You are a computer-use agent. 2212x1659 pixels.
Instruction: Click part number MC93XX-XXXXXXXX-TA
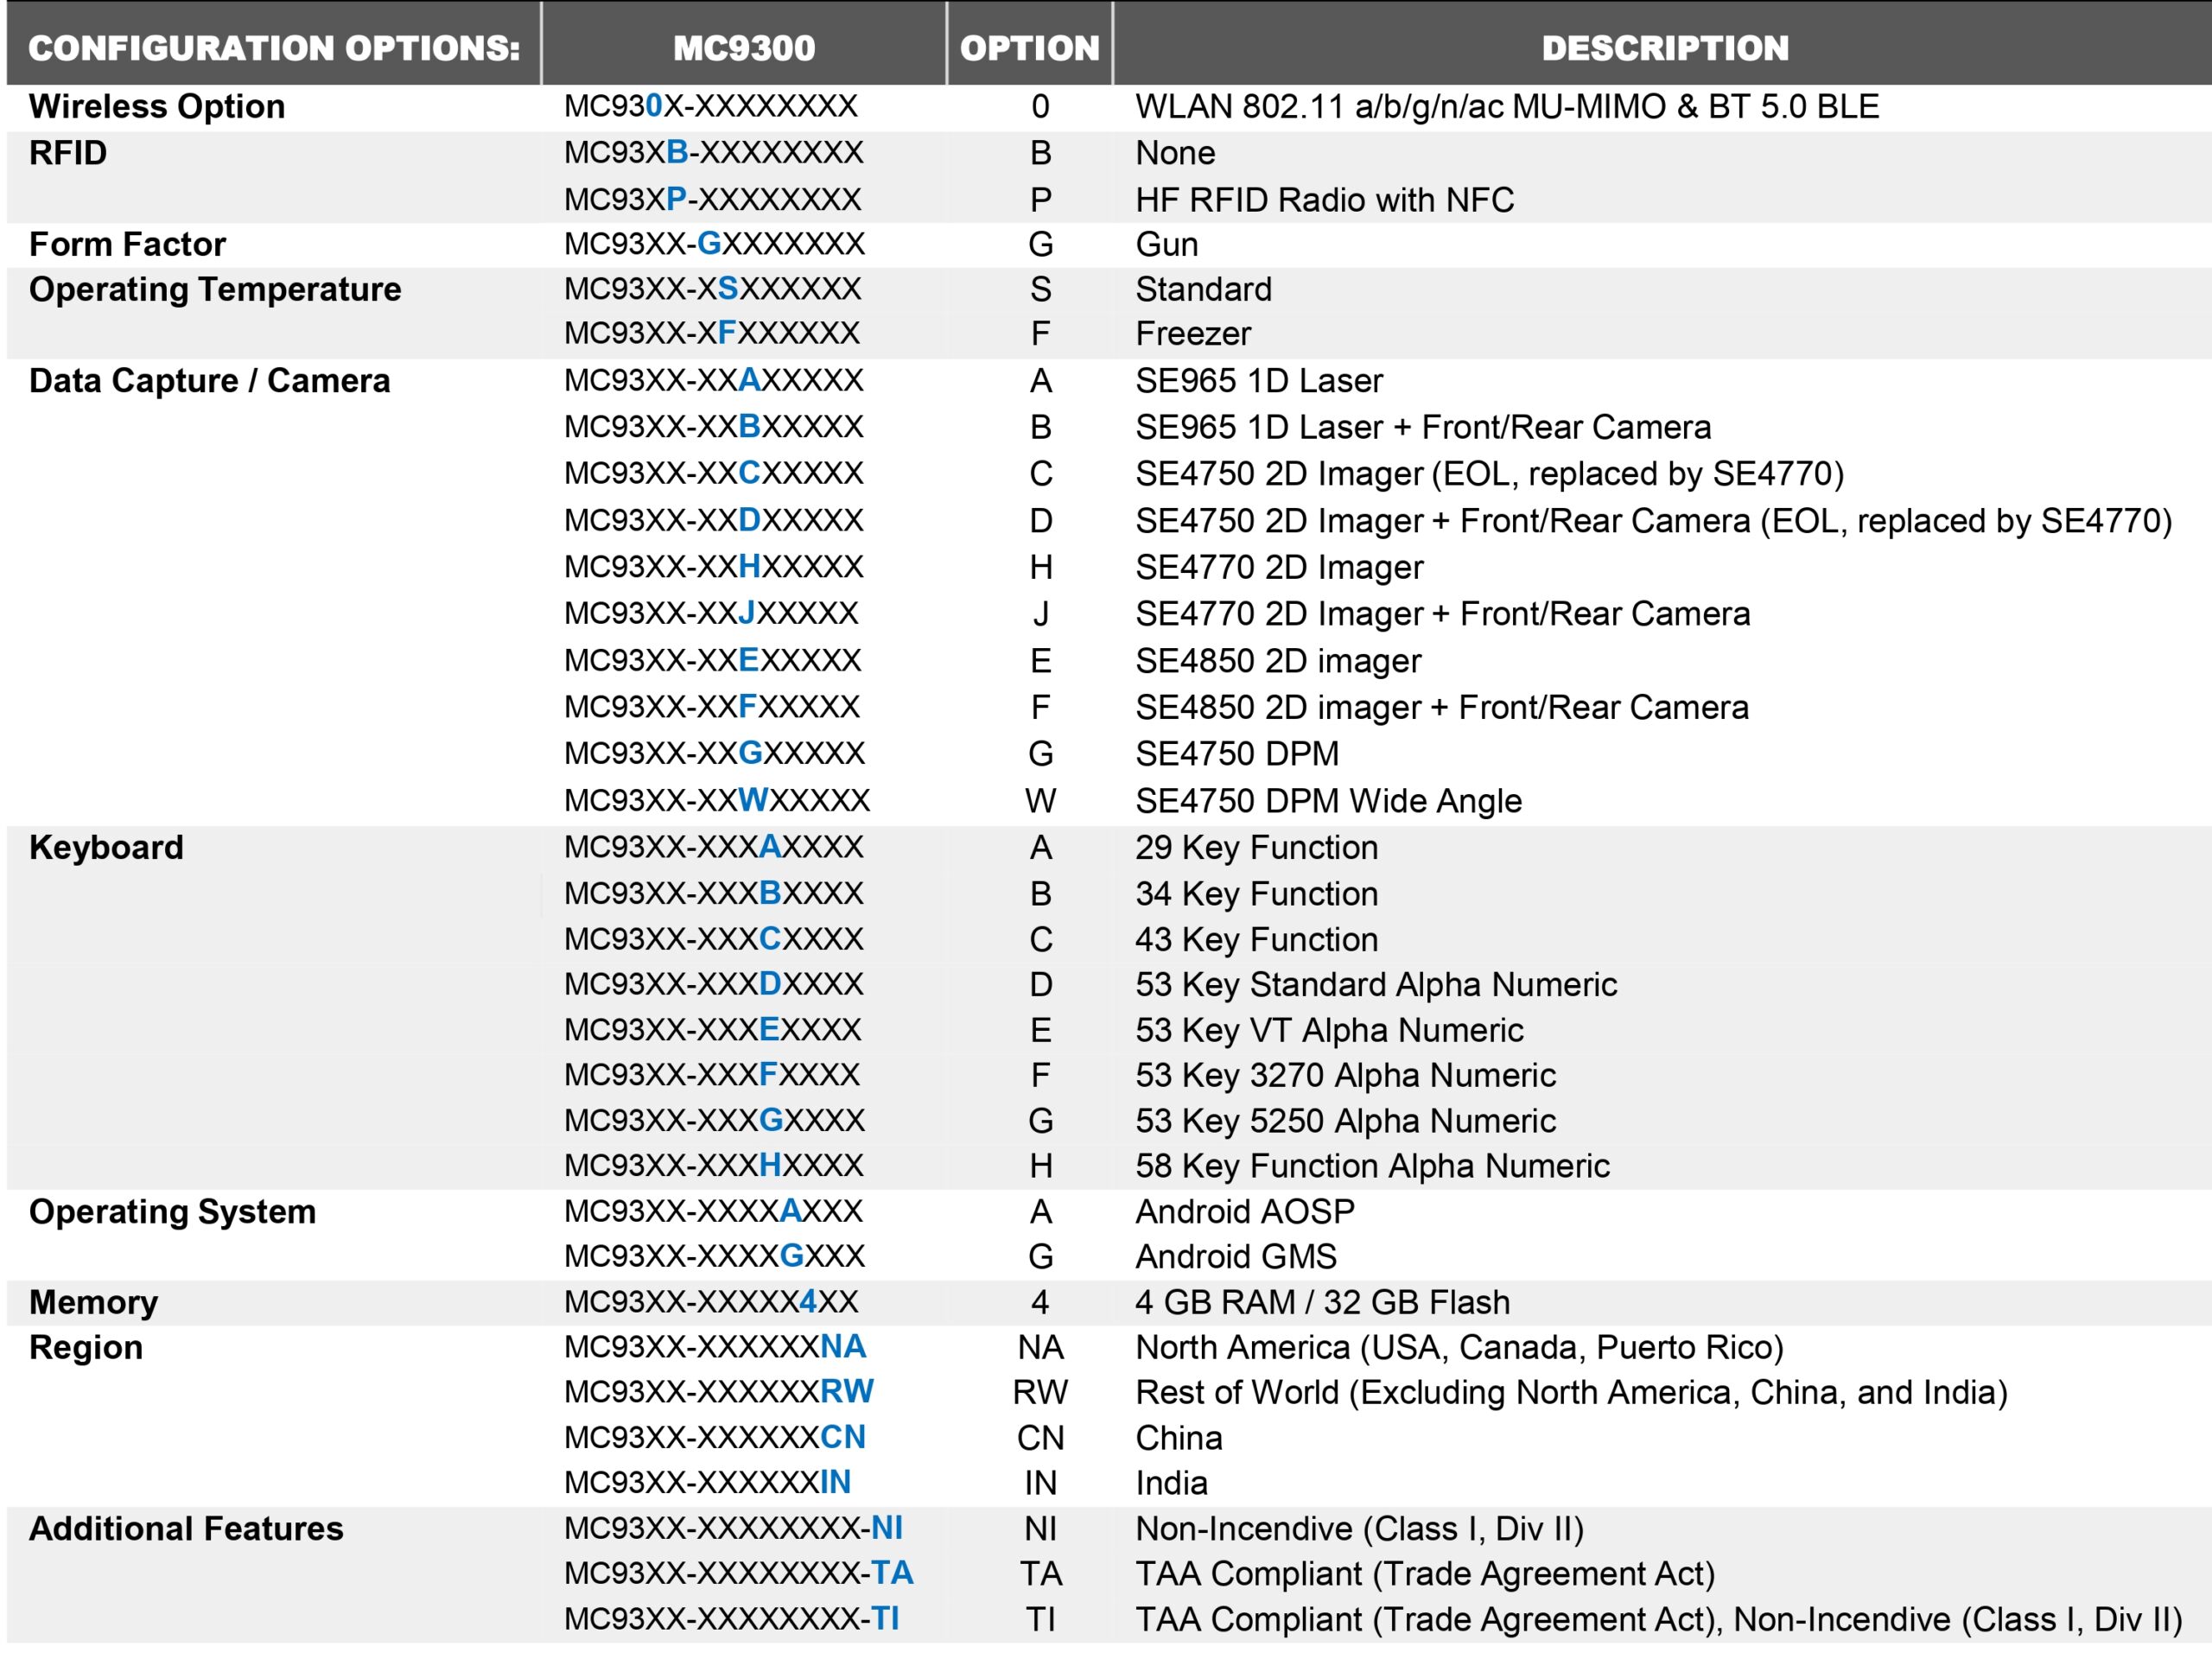pyautogui.click(x=738, y=1573)
